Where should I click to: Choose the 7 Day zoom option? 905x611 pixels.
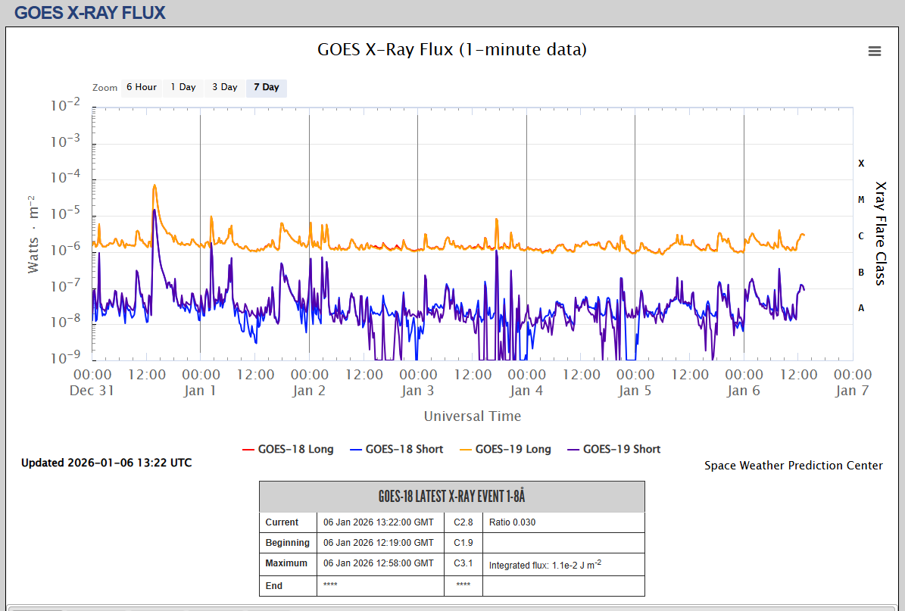coord(266,87)
